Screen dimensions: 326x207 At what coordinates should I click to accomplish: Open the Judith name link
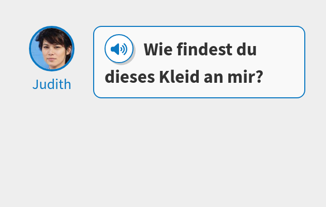point(52,84)
